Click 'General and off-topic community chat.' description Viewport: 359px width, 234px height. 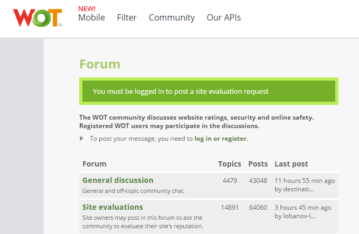tap(134, 191)
